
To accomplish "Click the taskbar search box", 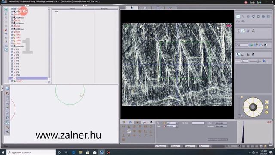I will (x=31, y=152).
